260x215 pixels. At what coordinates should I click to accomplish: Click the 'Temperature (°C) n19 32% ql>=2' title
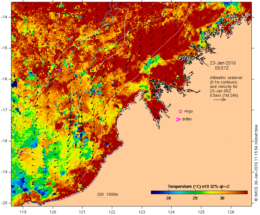[x=198, y=187]
